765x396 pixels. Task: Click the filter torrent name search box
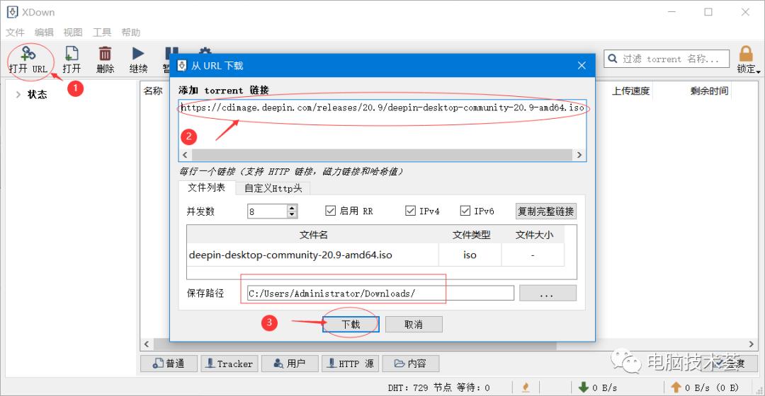(667, 59)
